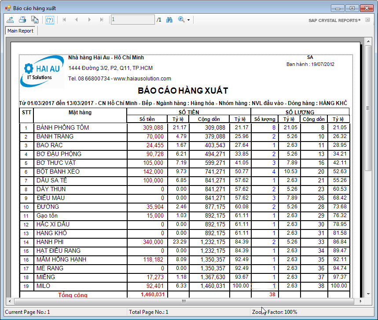Click the amount 340,000 for HÀNH PHI
The image size is (378, 320).
click(x=153, y=242)
